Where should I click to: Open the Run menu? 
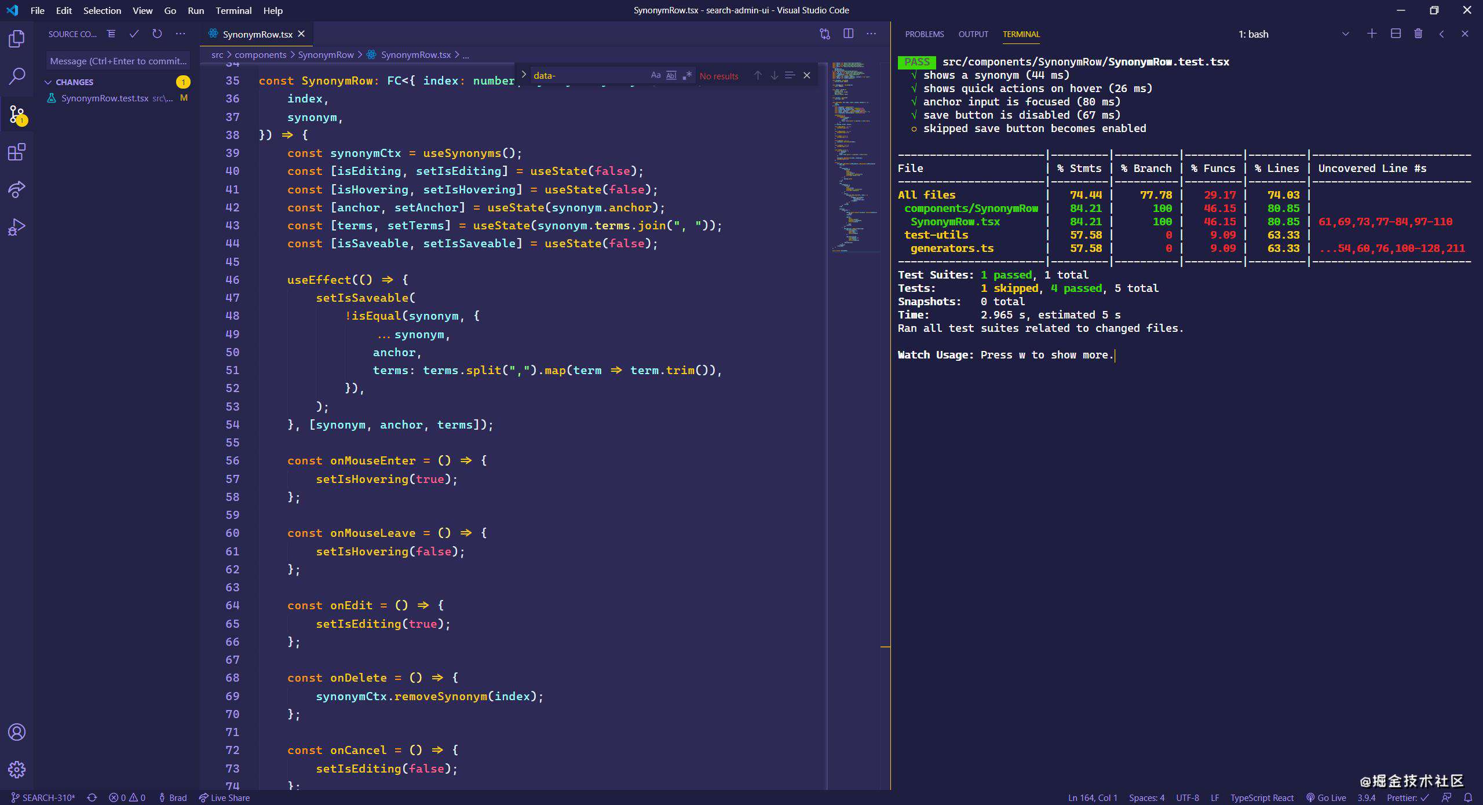[196, 10]
